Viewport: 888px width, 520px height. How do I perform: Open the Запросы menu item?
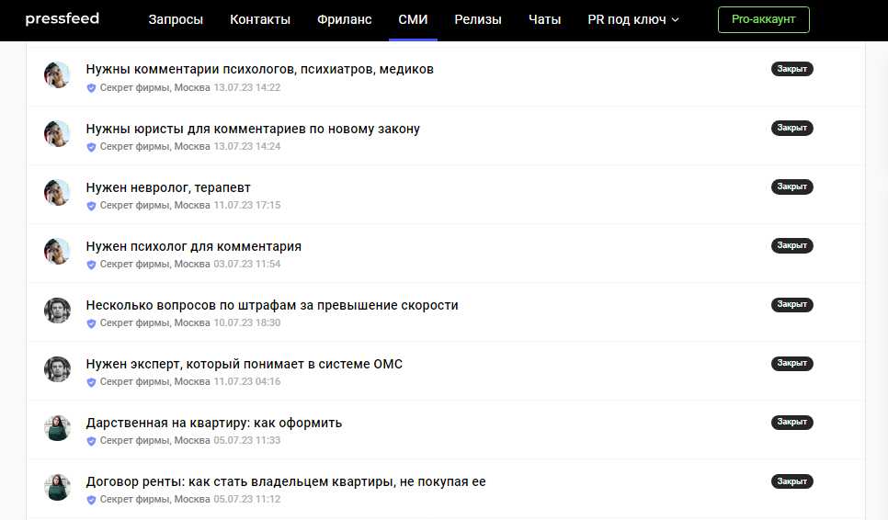pyautogui.click(x=176, y=20)
